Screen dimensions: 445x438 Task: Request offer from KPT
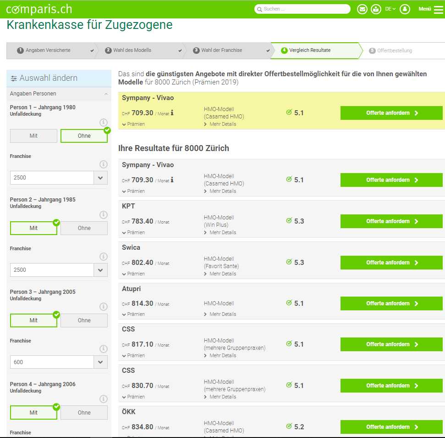(391, 221)
